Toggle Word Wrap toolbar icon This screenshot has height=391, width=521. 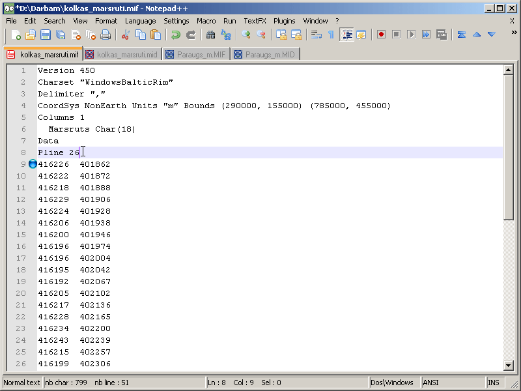coord(316,35)
